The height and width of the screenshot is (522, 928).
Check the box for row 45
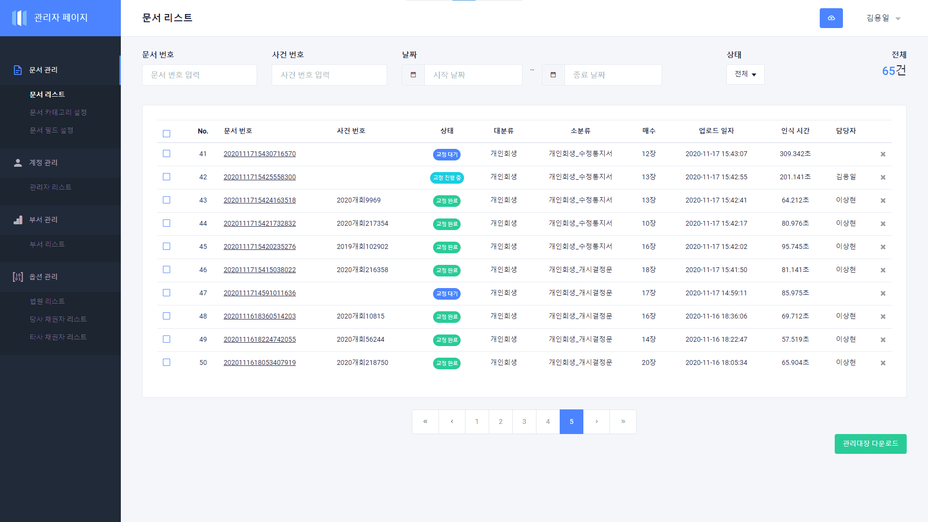pos(167,246)
